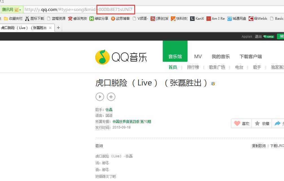
Task: Open the 下载客户端 tab
Action: pyautogui.click(x=251, y=56)
